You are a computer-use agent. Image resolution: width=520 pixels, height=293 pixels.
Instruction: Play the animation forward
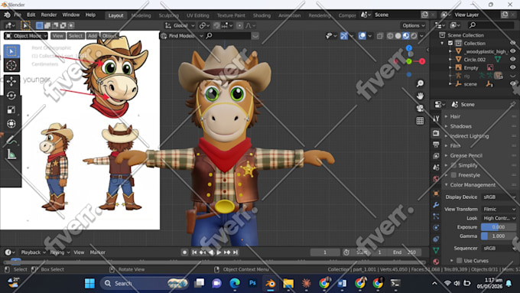[x=219, y=252]
